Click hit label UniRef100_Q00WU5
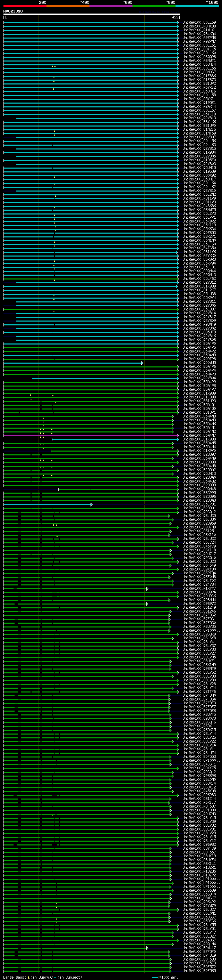 [199, 363]
